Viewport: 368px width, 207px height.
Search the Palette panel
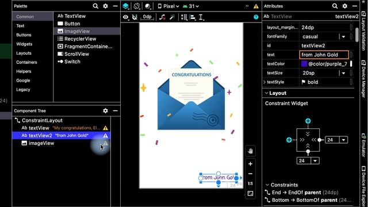(95, 6)
